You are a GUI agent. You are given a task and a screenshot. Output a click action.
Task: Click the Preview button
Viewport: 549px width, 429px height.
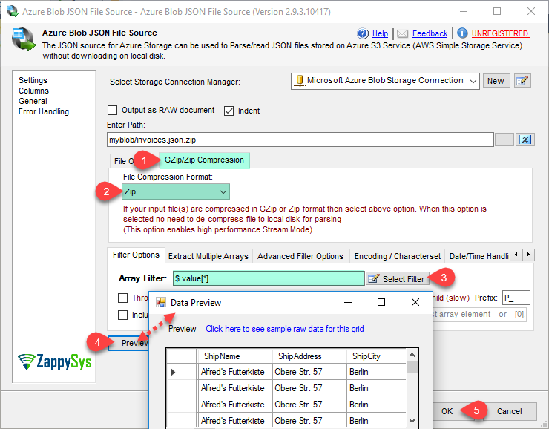[128, 343]
